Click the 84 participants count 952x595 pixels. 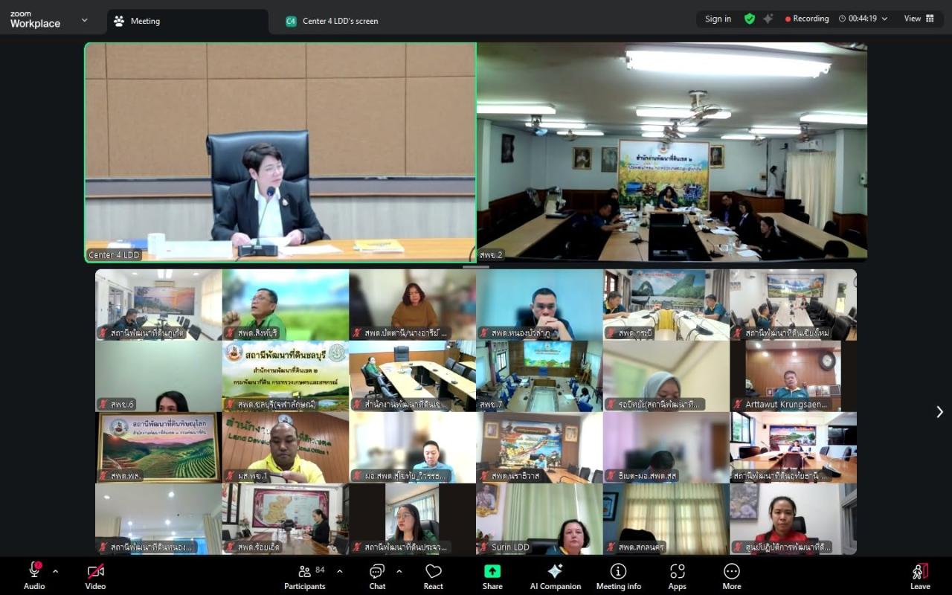pos(320,570)
